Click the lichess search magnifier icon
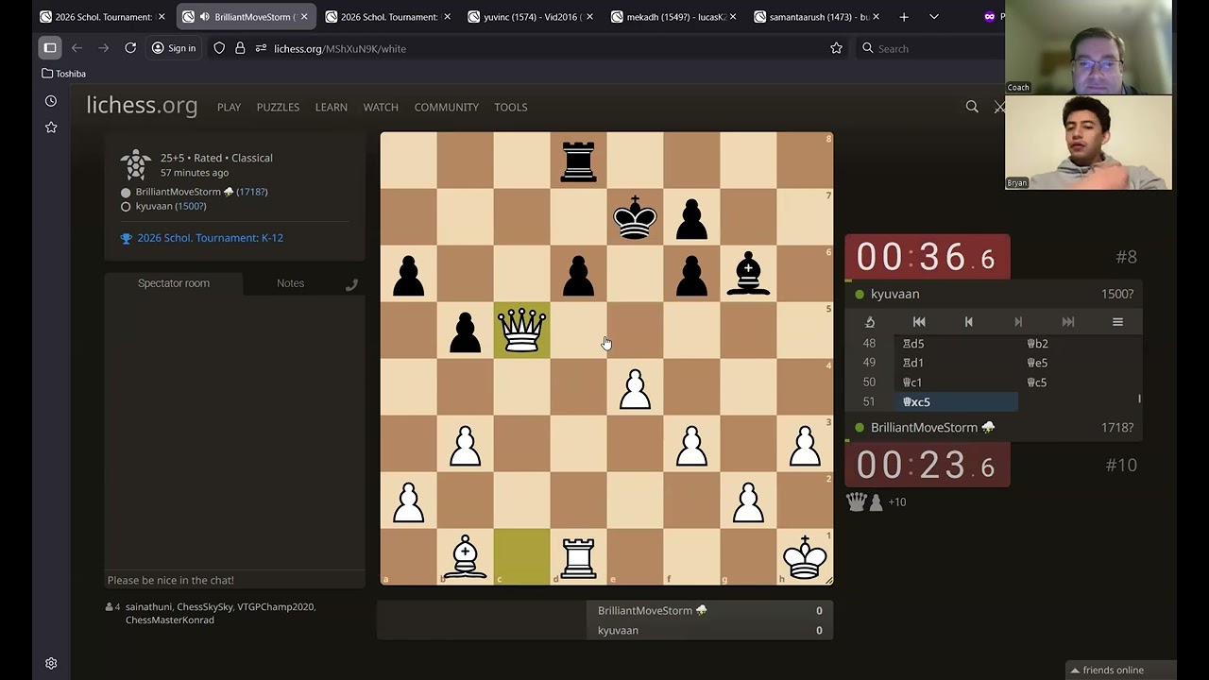Screen dimensions: 1209x680 972,107
